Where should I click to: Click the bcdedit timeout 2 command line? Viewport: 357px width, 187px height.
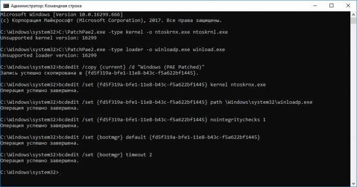tap(106, 155)
